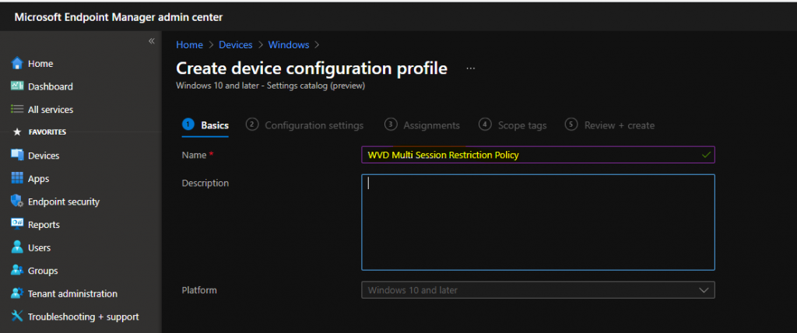Click the Windows 10 and later subtitle text
The width and height of the screenshot is (797, 333).
tap(270, 86)
